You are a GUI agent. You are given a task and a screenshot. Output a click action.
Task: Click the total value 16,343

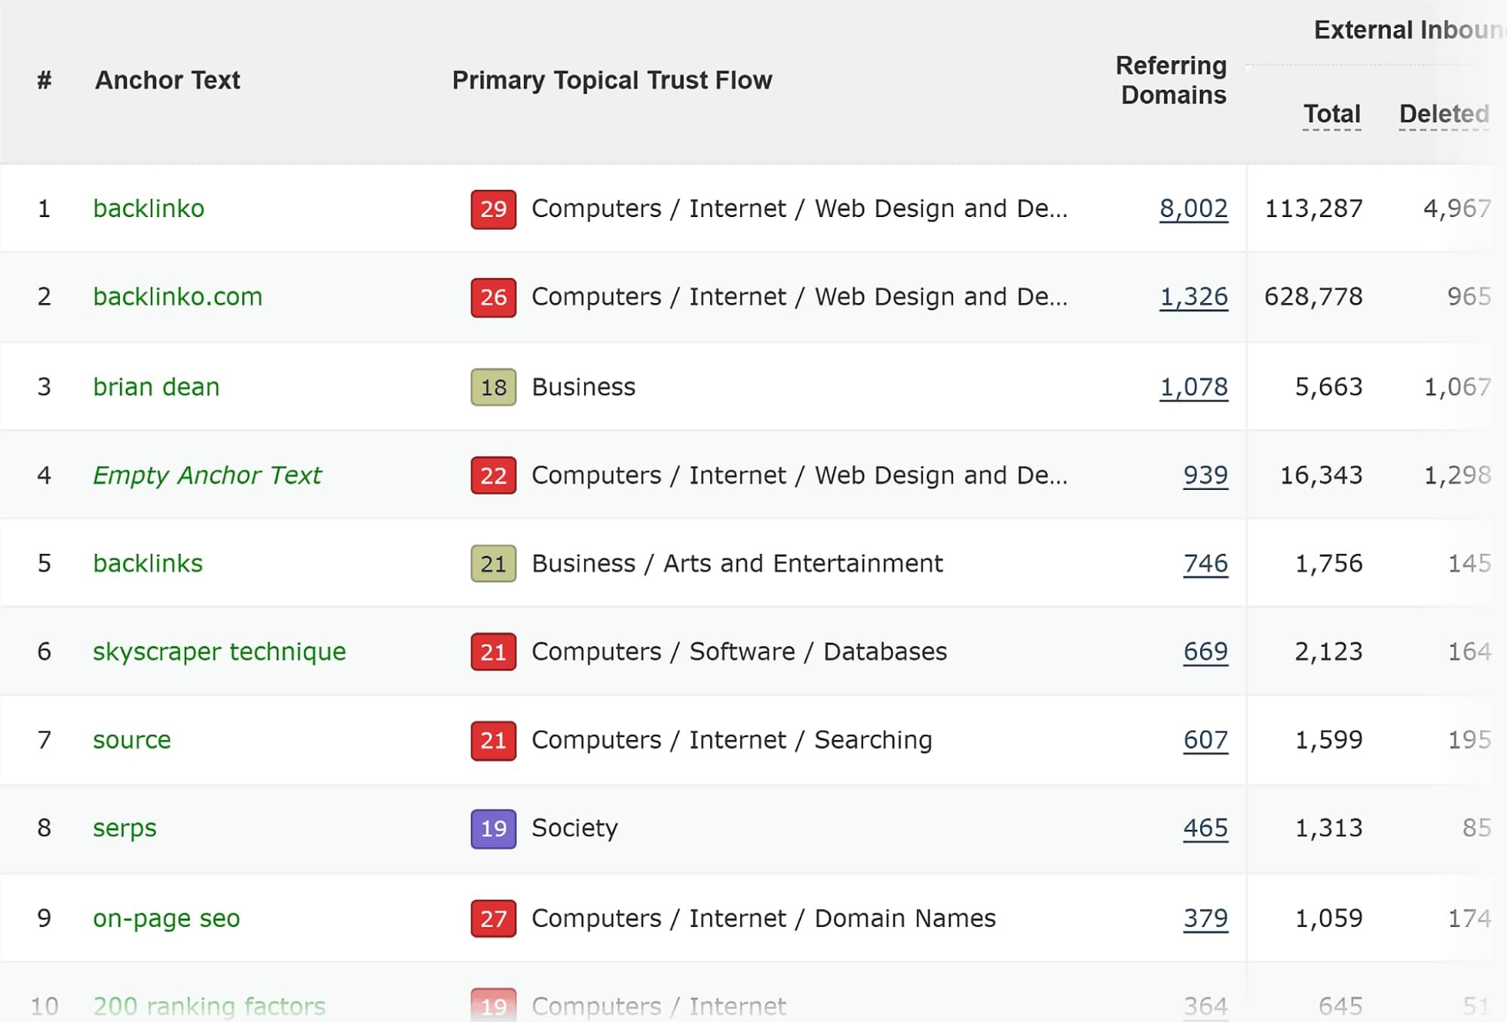point(1322,475)
